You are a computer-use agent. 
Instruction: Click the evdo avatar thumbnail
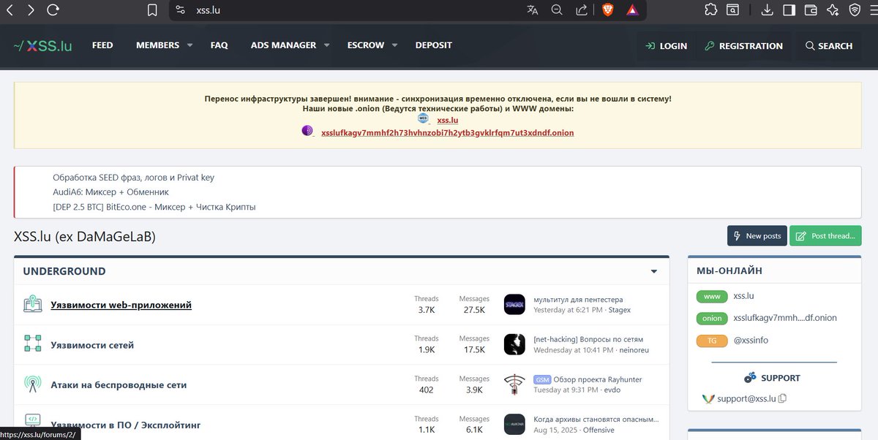coord(515,384)
